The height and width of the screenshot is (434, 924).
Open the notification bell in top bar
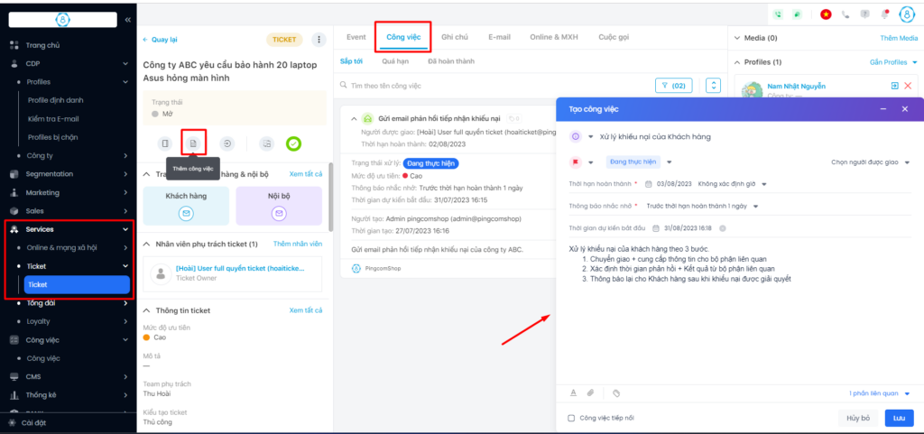884,14
